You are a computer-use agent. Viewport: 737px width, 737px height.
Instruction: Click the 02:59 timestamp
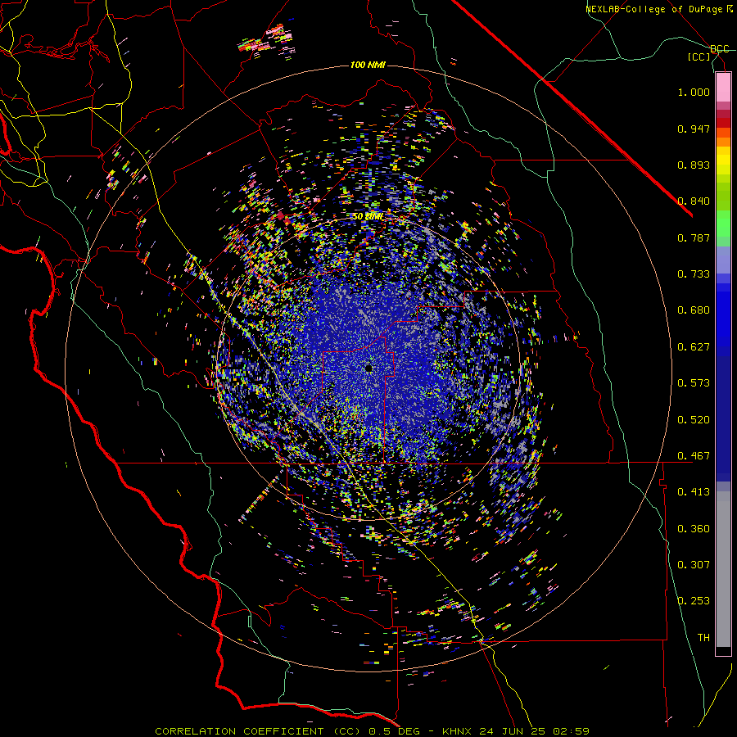571,731
